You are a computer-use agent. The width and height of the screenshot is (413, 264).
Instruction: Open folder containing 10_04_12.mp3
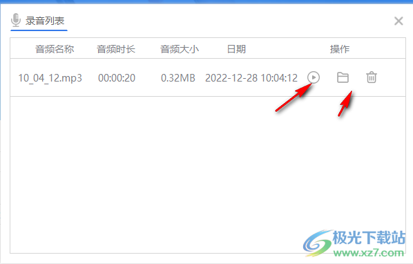click(x=343, y=77)
